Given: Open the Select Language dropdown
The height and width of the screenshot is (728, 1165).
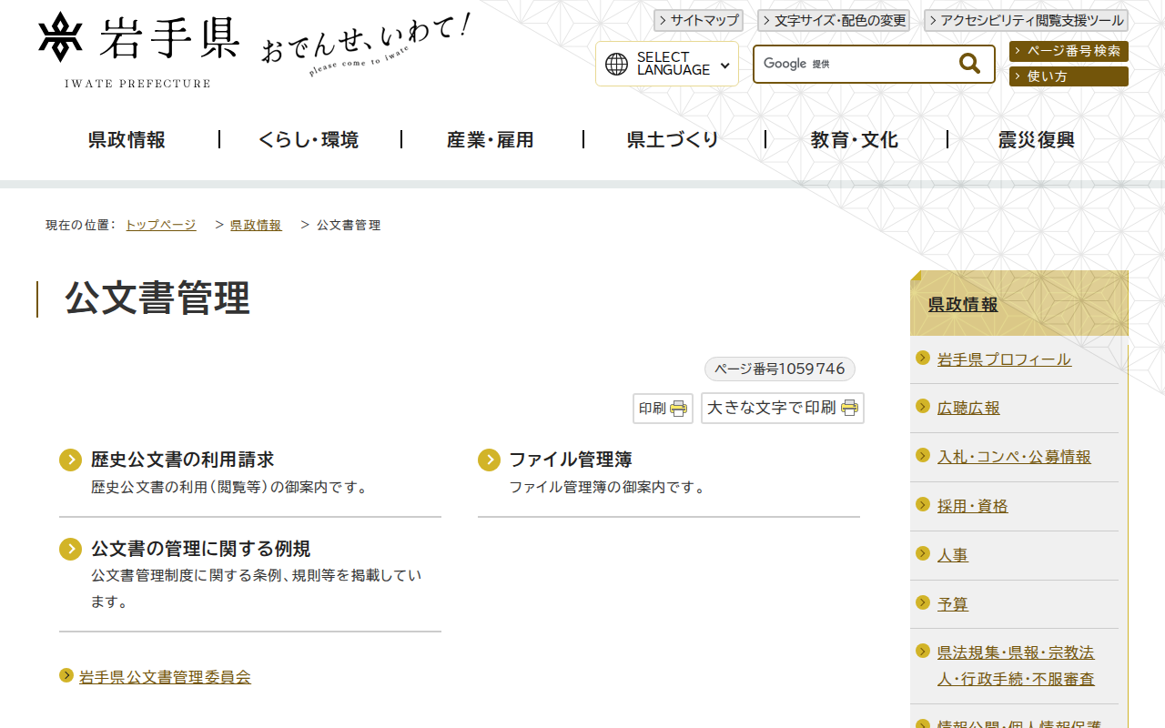Looking at the screenshot, I should tap(667, 64).
